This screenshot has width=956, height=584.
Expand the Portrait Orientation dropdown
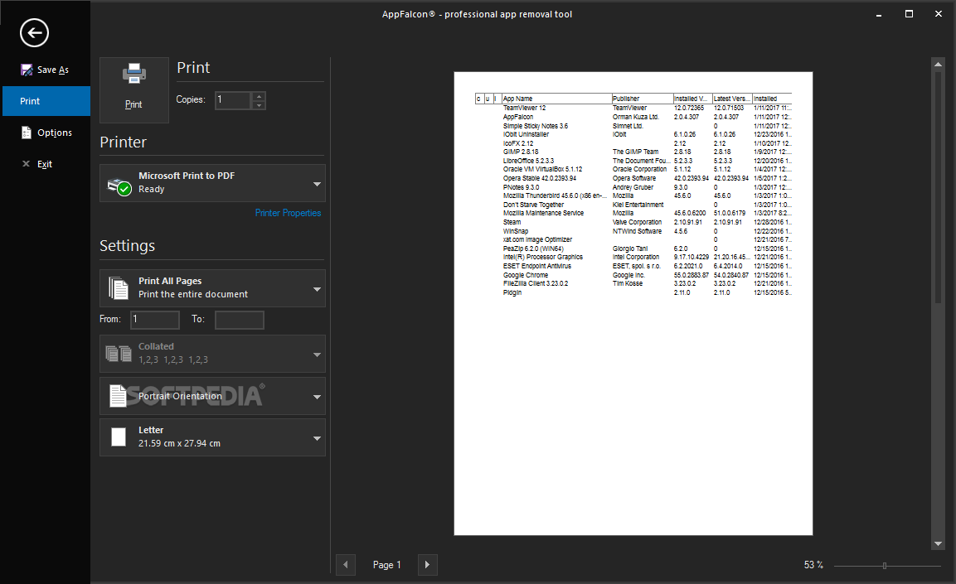[317, 397]
